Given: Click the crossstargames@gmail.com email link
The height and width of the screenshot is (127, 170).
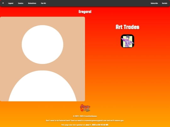Looking at the screenshot, I should tap(95, 120).
